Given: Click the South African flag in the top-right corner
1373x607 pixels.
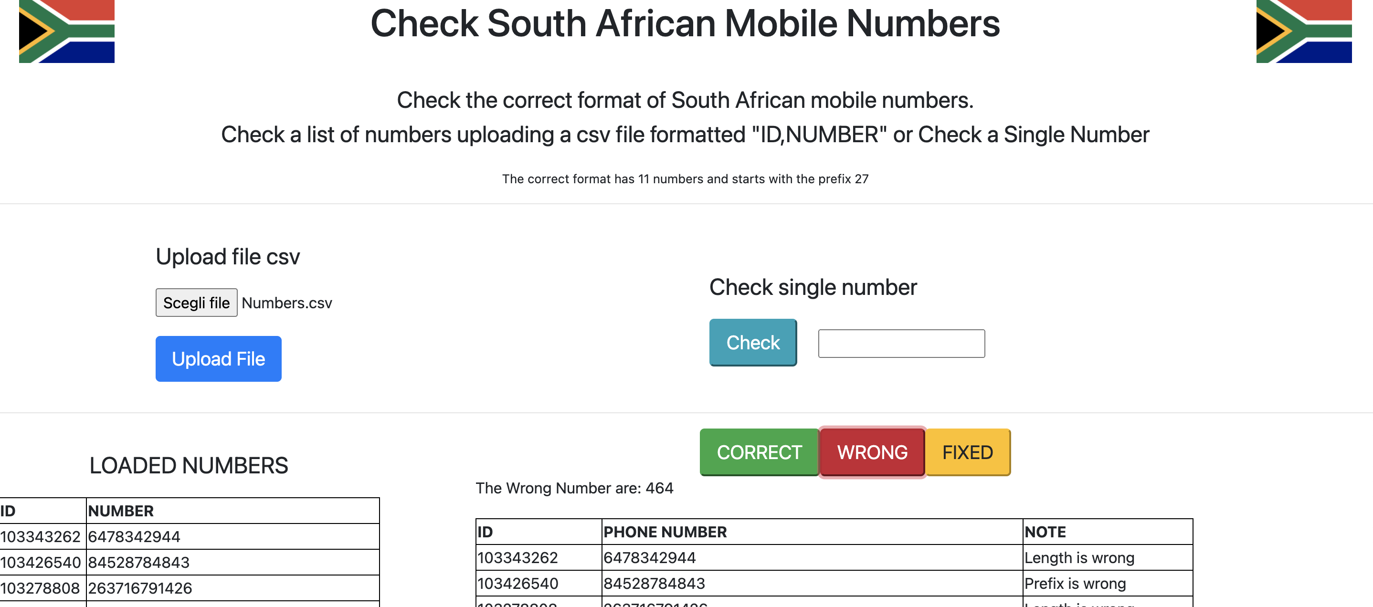Looking at the screenshot, I should (x=1306, y=31).
